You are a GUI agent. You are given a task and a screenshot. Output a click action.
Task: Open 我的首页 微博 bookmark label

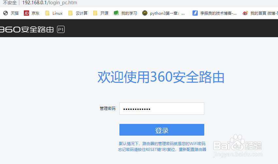click(x=264, y=13)
